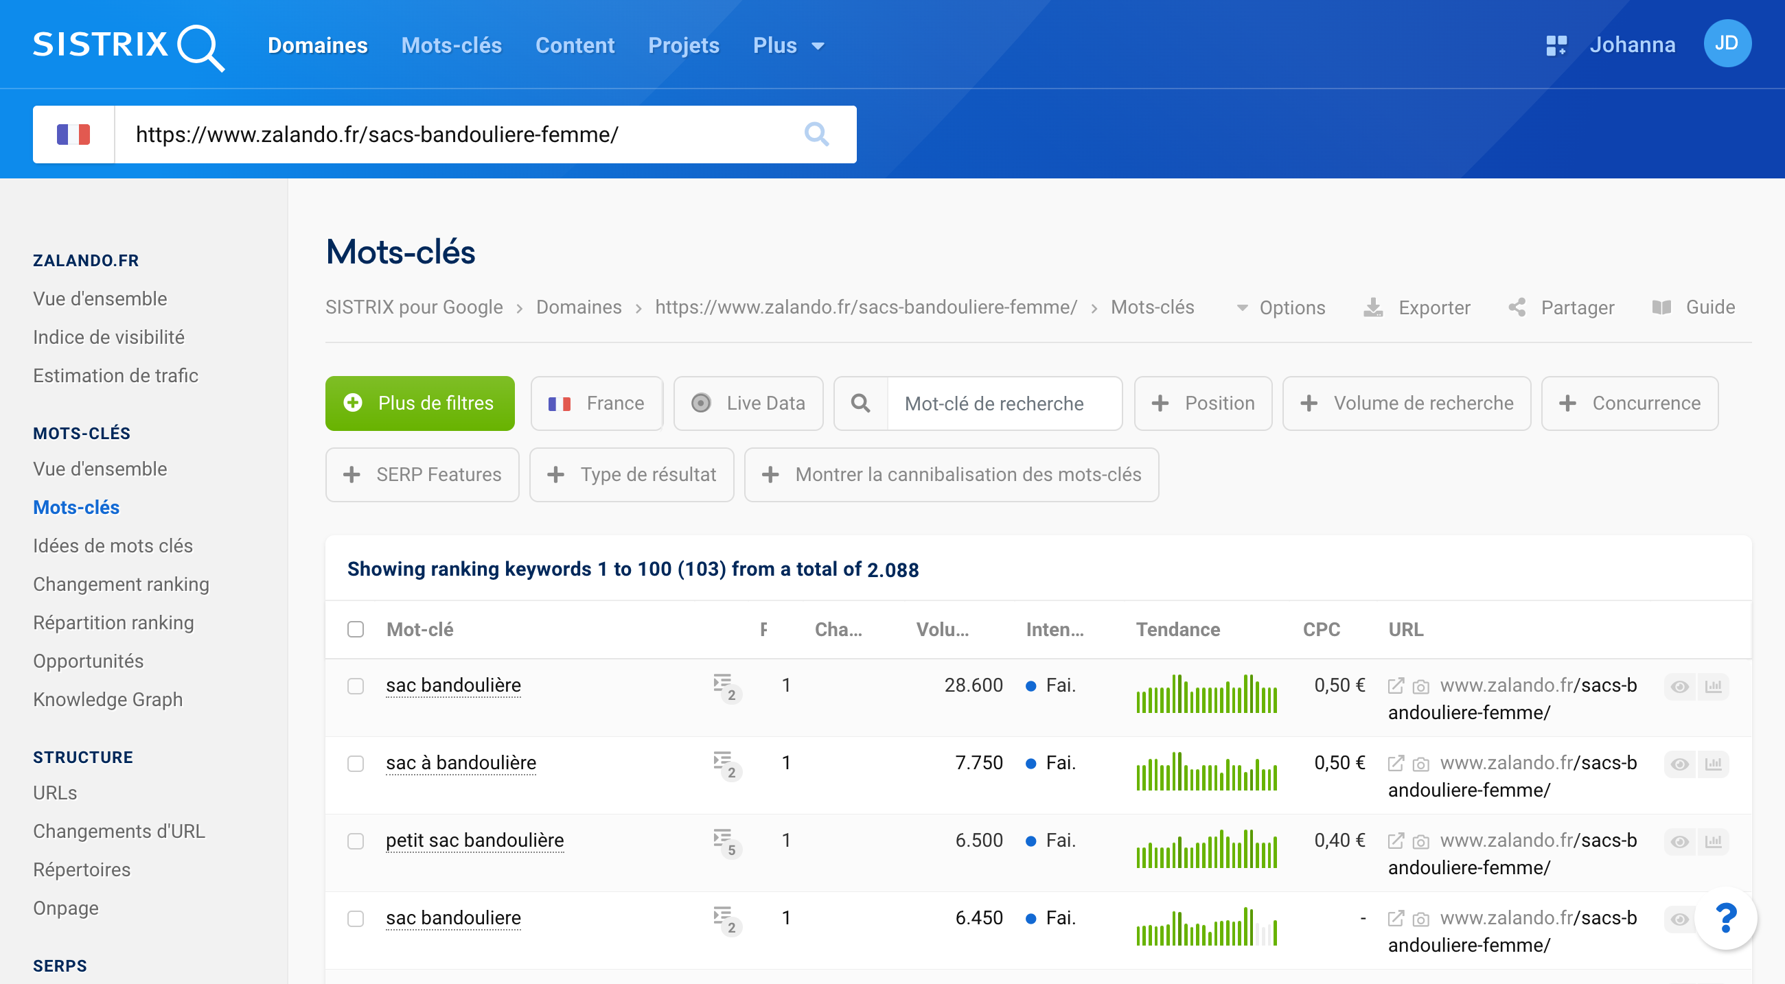Image resolution: width=1785 pixels, height=984 pixels.
Task: Click the Tendance sparkline for sac à bandoulière
Action: [1206, 771]
